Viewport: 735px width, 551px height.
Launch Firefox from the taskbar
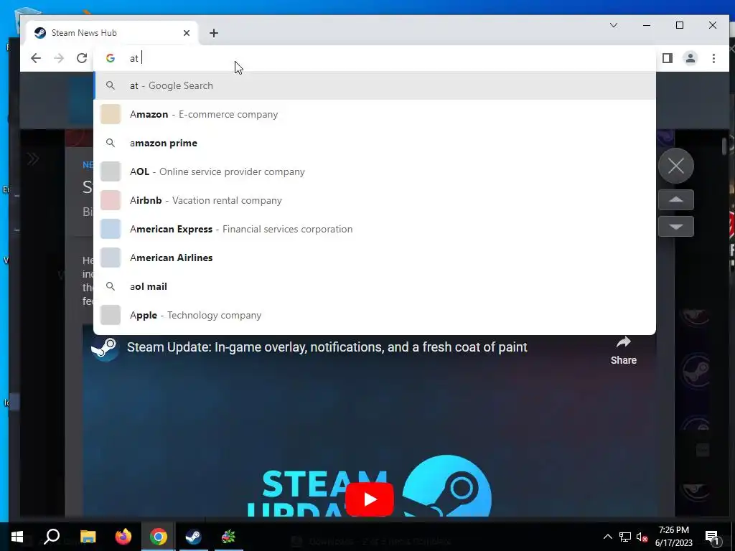(x=123, y=537)
